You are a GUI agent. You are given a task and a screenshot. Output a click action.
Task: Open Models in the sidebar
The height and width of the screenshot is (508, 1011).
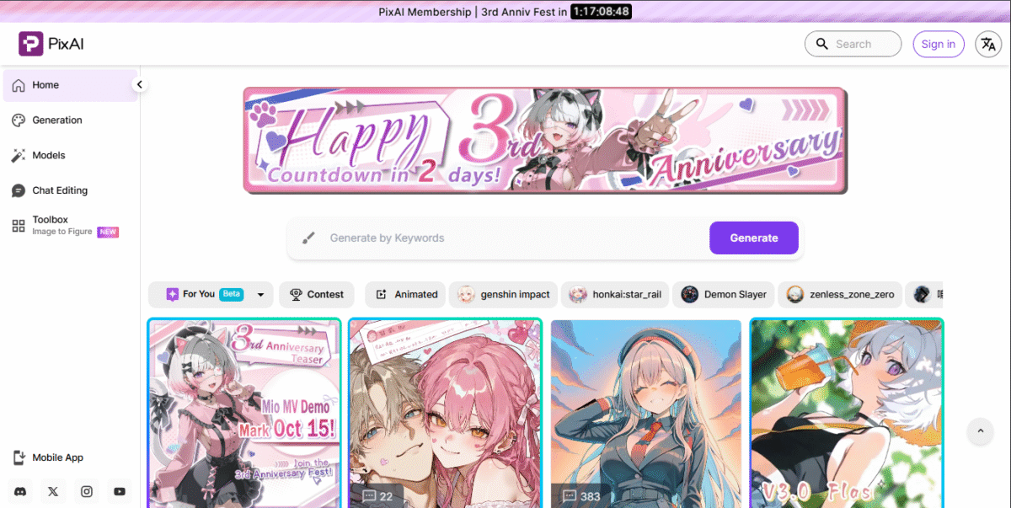click(49, 155)
